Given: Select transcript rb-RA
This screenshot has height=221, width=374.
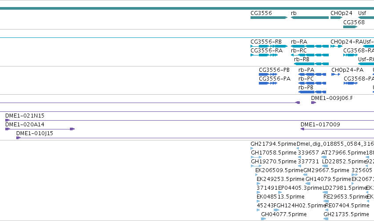Looking at the screenshot, I should tap(309, 46).
